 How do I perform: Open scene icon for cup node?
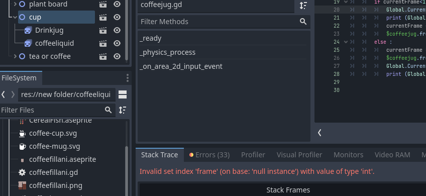coord(102,17)
